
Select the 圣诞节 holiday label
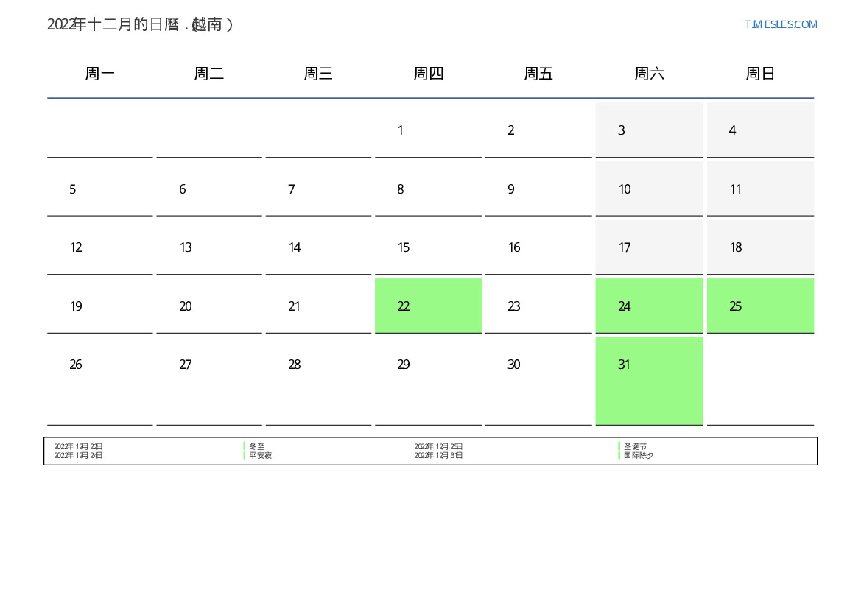tap(636, 446)
